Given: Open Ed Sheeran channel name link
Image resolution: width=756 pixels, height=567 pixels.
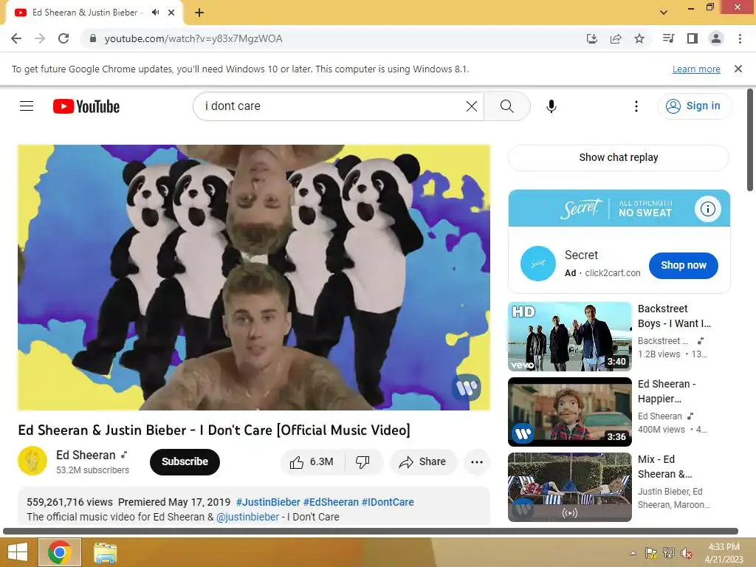Looking at the screenshot, I should click(x=86, y=455).
